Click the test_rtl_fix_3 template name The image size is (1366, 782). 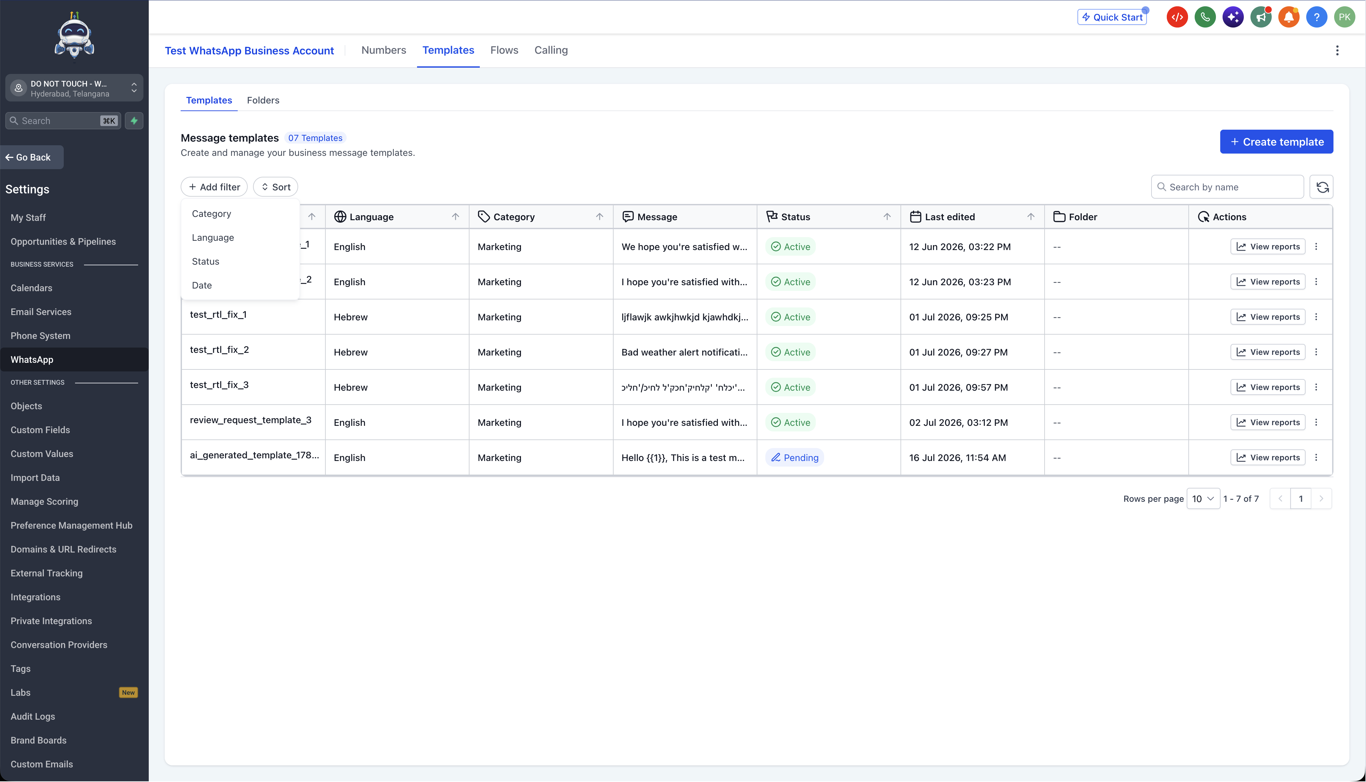(x=219, y=385)
